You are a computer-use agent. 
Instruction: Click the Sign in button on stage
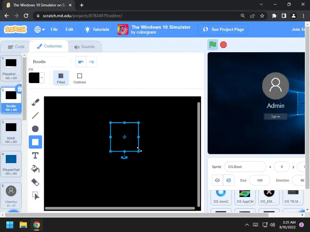[x=275, y=117]
